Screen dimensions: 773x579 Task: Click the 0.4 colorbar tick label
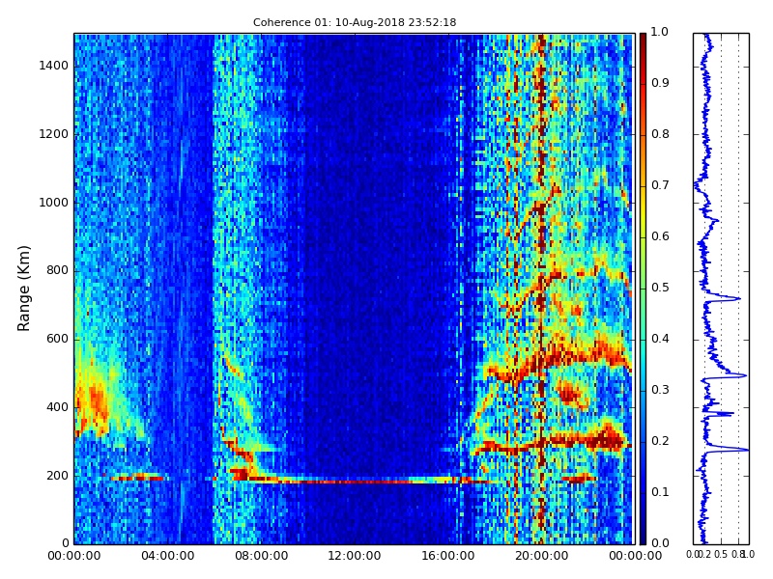660,339
